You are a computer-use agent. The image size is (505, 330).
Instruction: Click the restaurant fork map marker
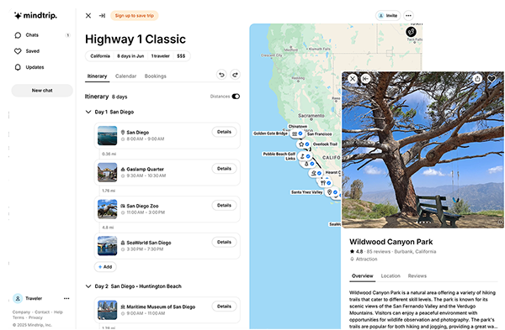325,183
